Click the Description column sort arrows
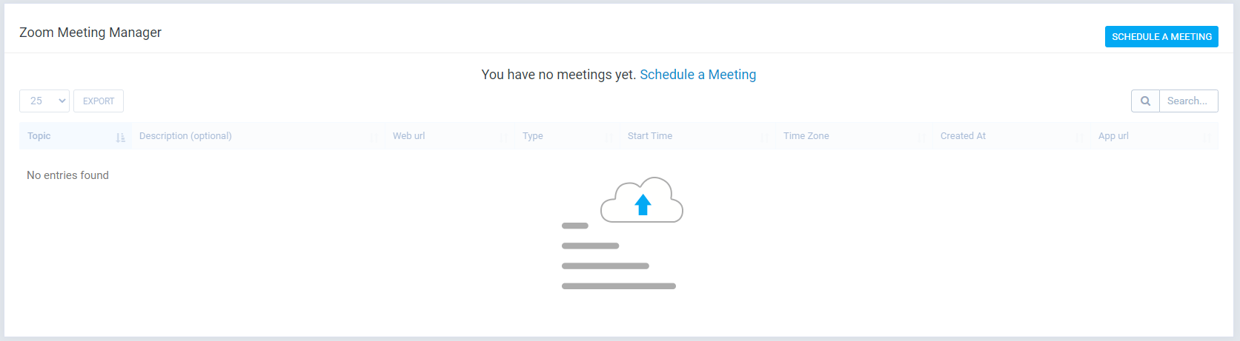Image resolution: width=1240 pixels, height=341 pixels. point(374,138)
